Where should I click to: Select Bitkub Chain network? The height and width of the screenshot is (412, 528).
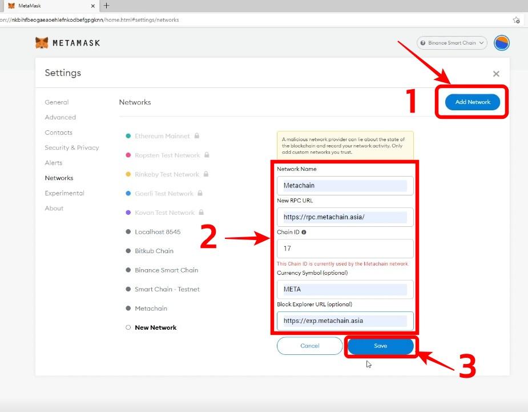tap(154, 251)
